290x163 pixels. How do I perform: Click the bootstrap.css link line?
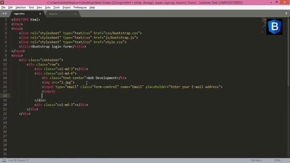tap(80, 33)
